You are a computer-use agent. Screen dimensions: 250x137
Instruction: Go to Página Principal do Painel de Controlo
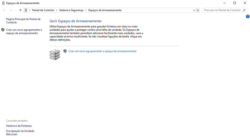pos(23,21)
